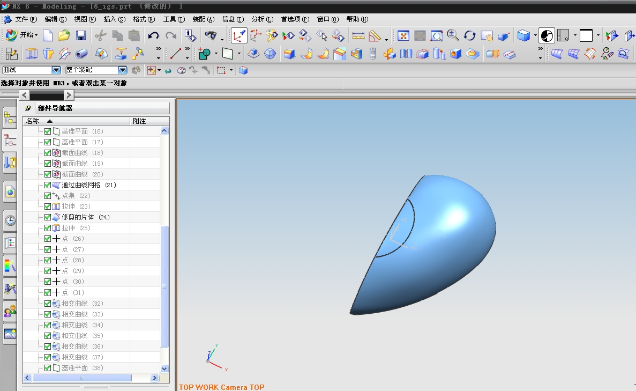Screen dimensions: 636x391
Task: Uncheck 通过曲线网格 (21) feature checkbox
Action: point(48,185)
